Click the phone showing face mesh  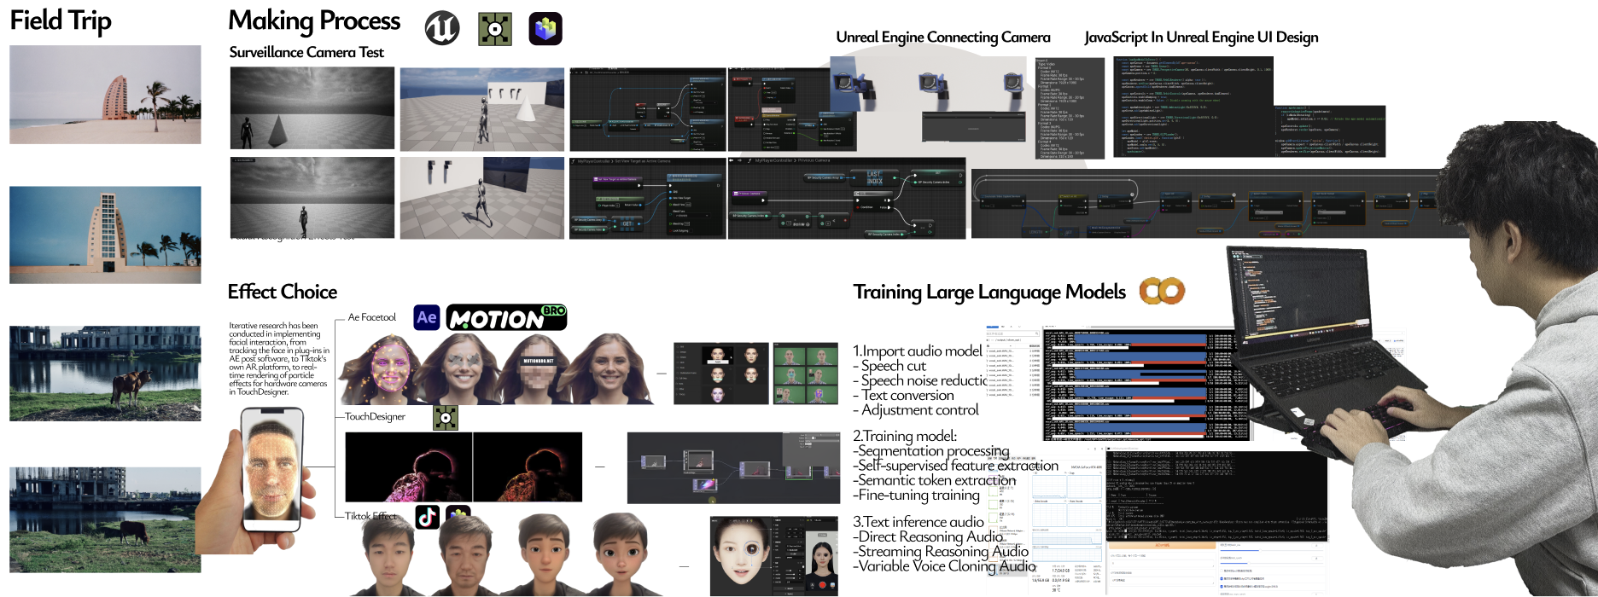271,469
